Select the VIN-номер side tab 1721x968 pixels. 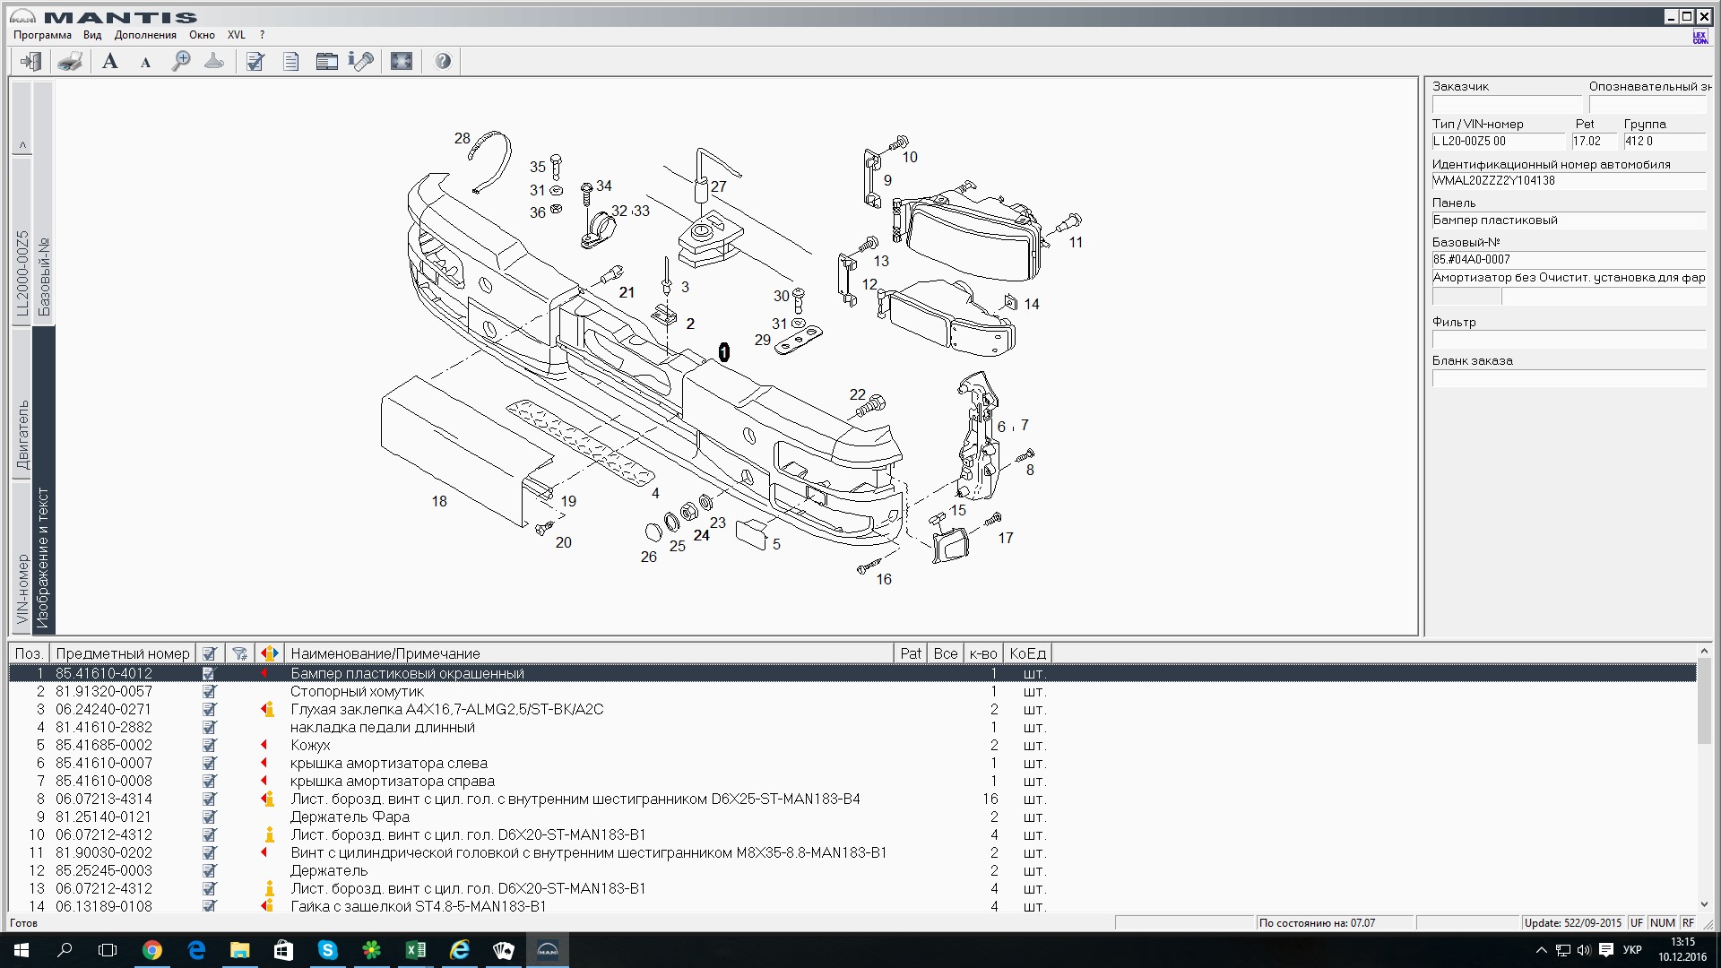click(22, 588)
